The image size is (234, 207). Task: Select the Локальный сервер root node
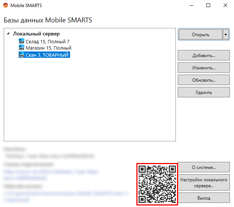point(36,34)
